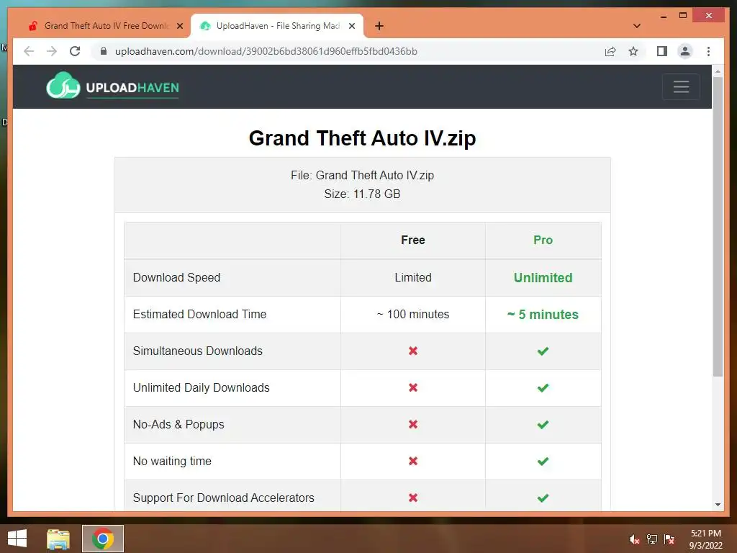Click the scrollbar up arrow

718,71
